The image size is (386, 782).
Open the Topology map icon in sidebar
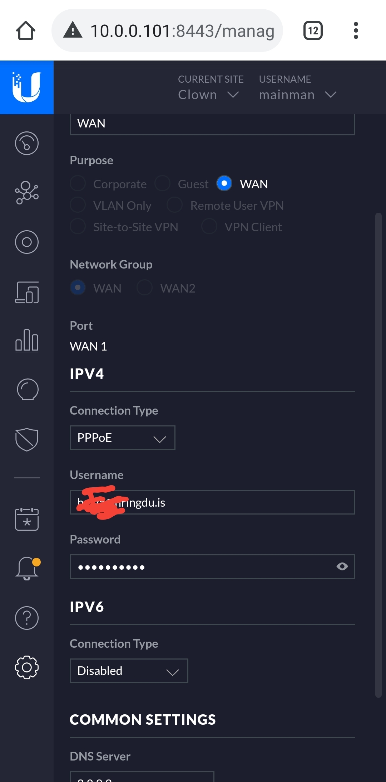[x=27, y=193]
